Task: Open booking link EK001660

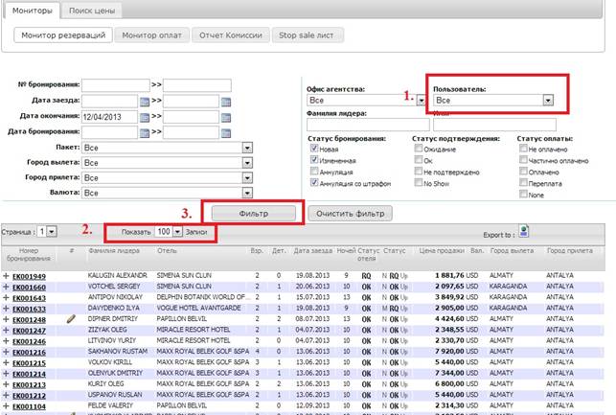Action: (29, 288)
